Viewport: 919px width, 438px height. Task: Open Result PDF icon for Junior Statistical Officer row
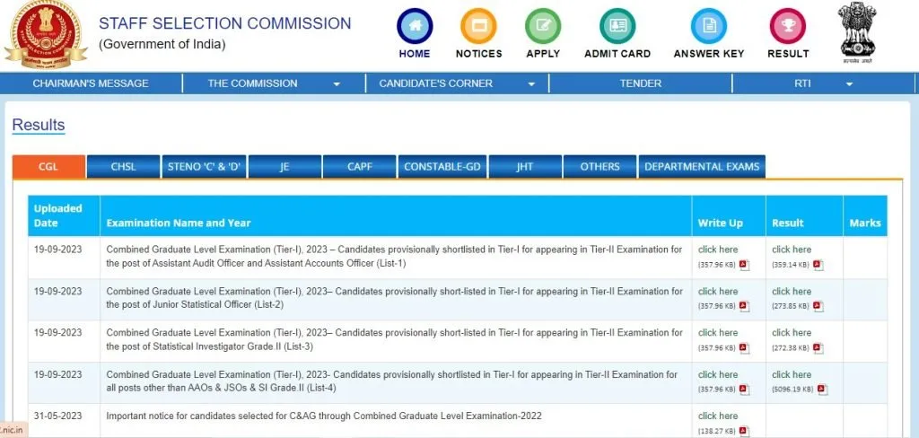[818, 306]
